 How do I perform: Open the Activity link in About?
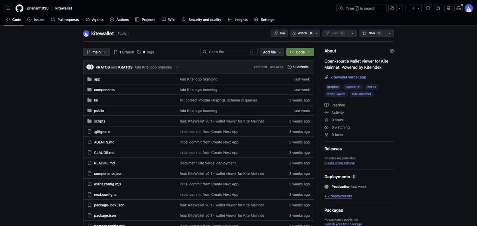[334, 113]
